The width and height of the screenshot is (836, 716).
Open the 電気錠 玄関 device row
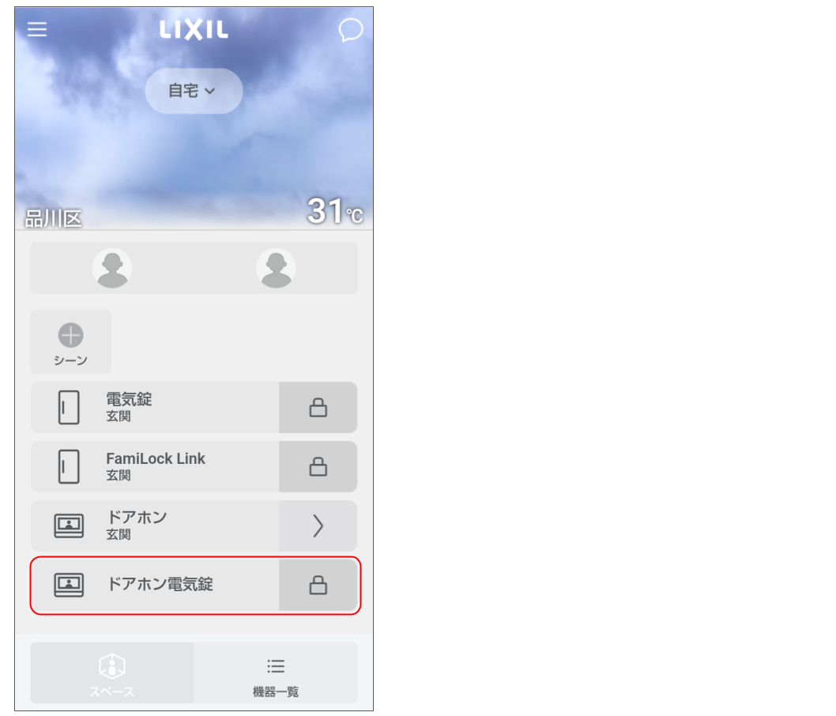tap(155, 407)
